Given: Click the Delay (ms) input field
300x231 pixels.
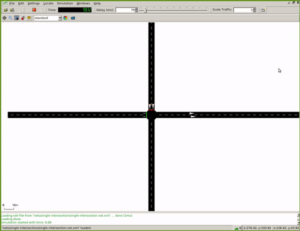Looking at the screenshot, I should [125, 10].
